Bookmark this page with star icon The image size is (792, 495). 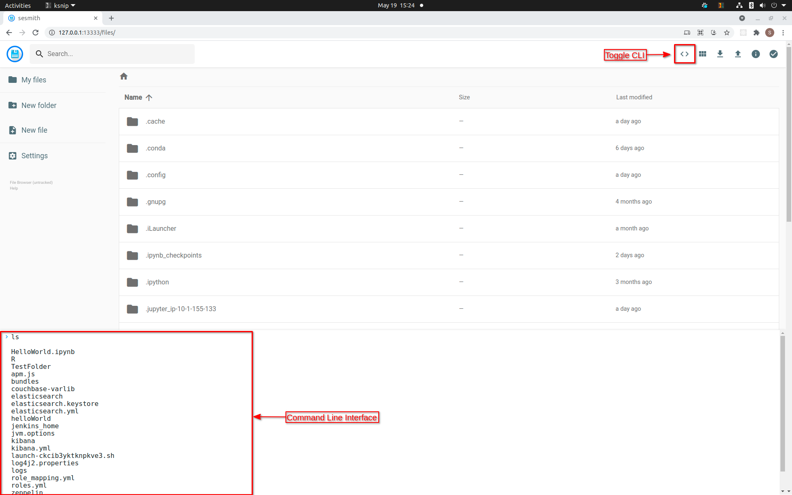[x=727, y=33]
